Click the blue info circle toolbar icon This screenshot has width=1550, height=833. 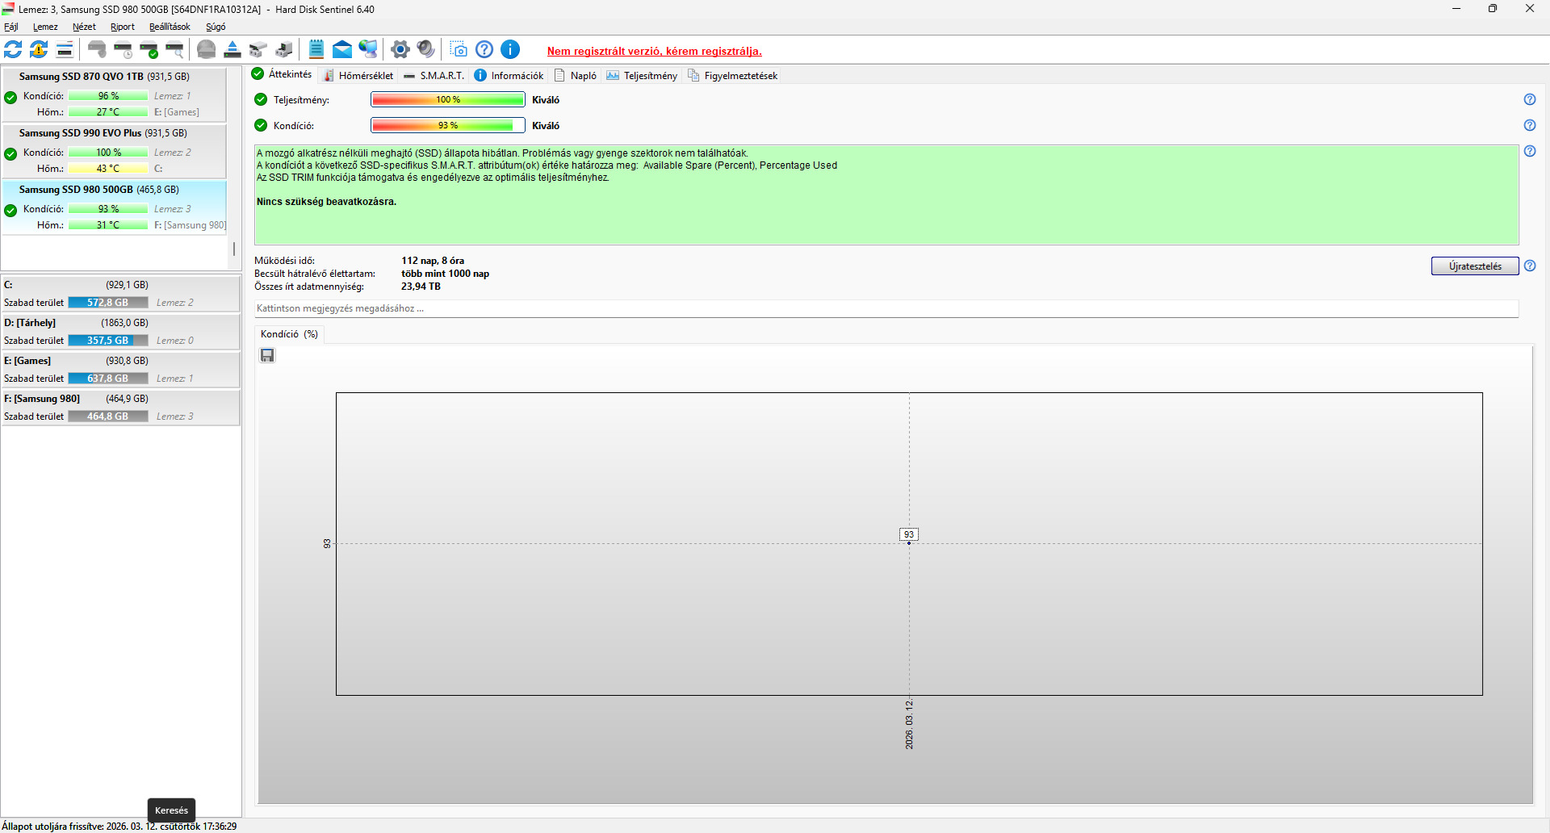pyautogui.click(x=510, y=50)
